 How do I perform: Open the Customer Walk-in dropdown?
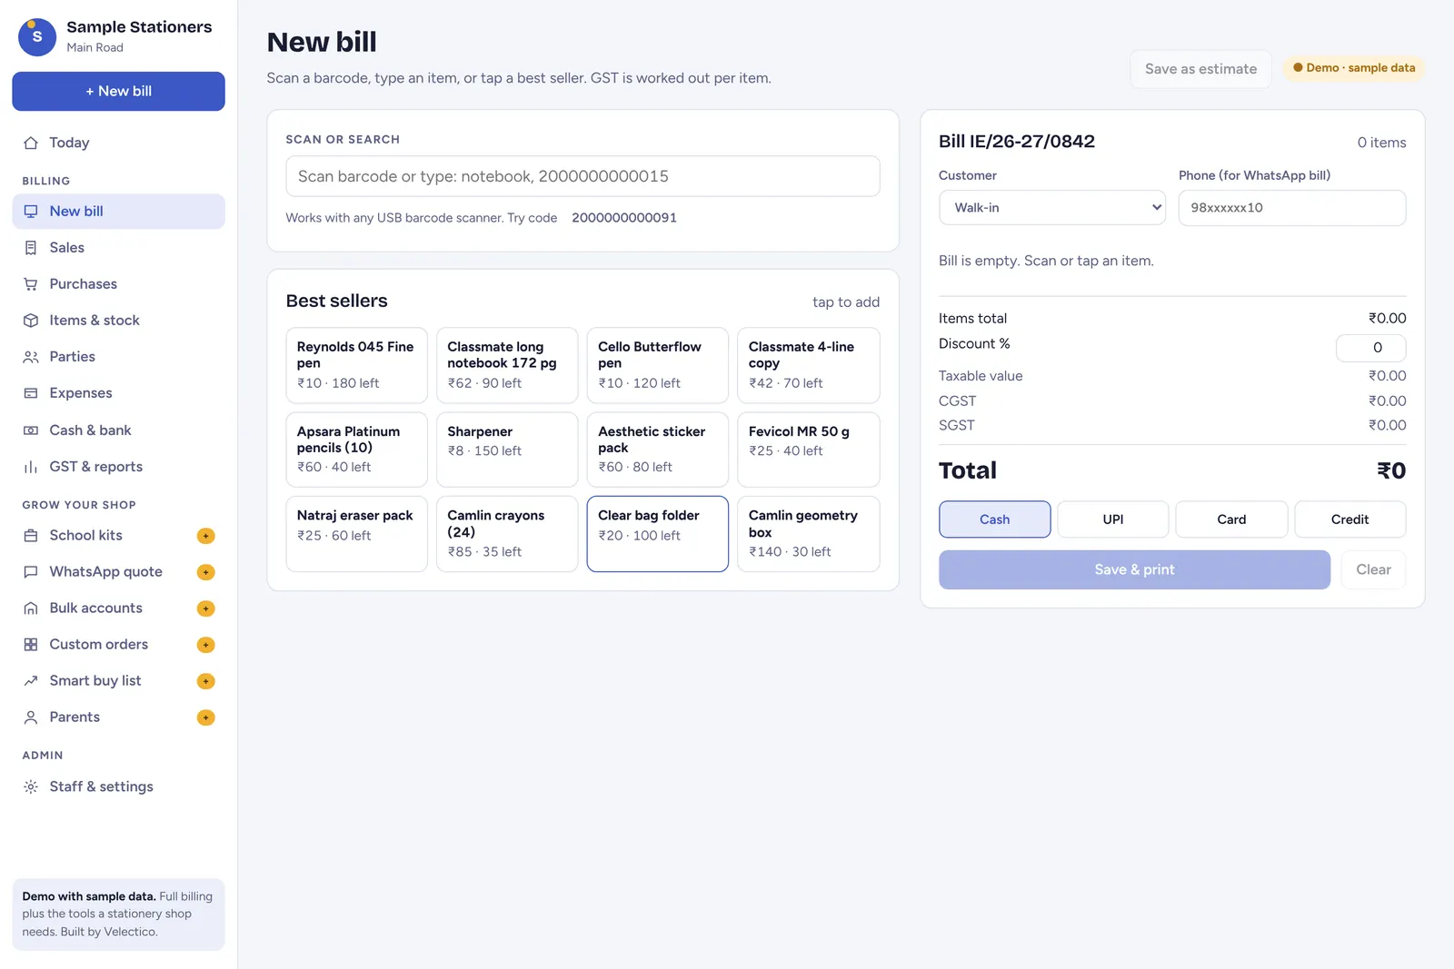[x=1052, y=208]
